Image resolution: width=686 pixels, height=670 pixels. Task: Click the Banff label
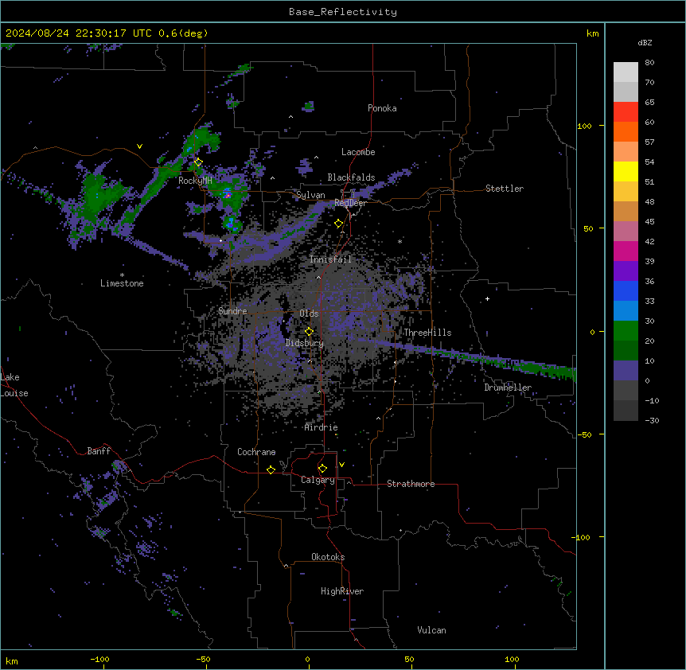click(x=99, y=451)
